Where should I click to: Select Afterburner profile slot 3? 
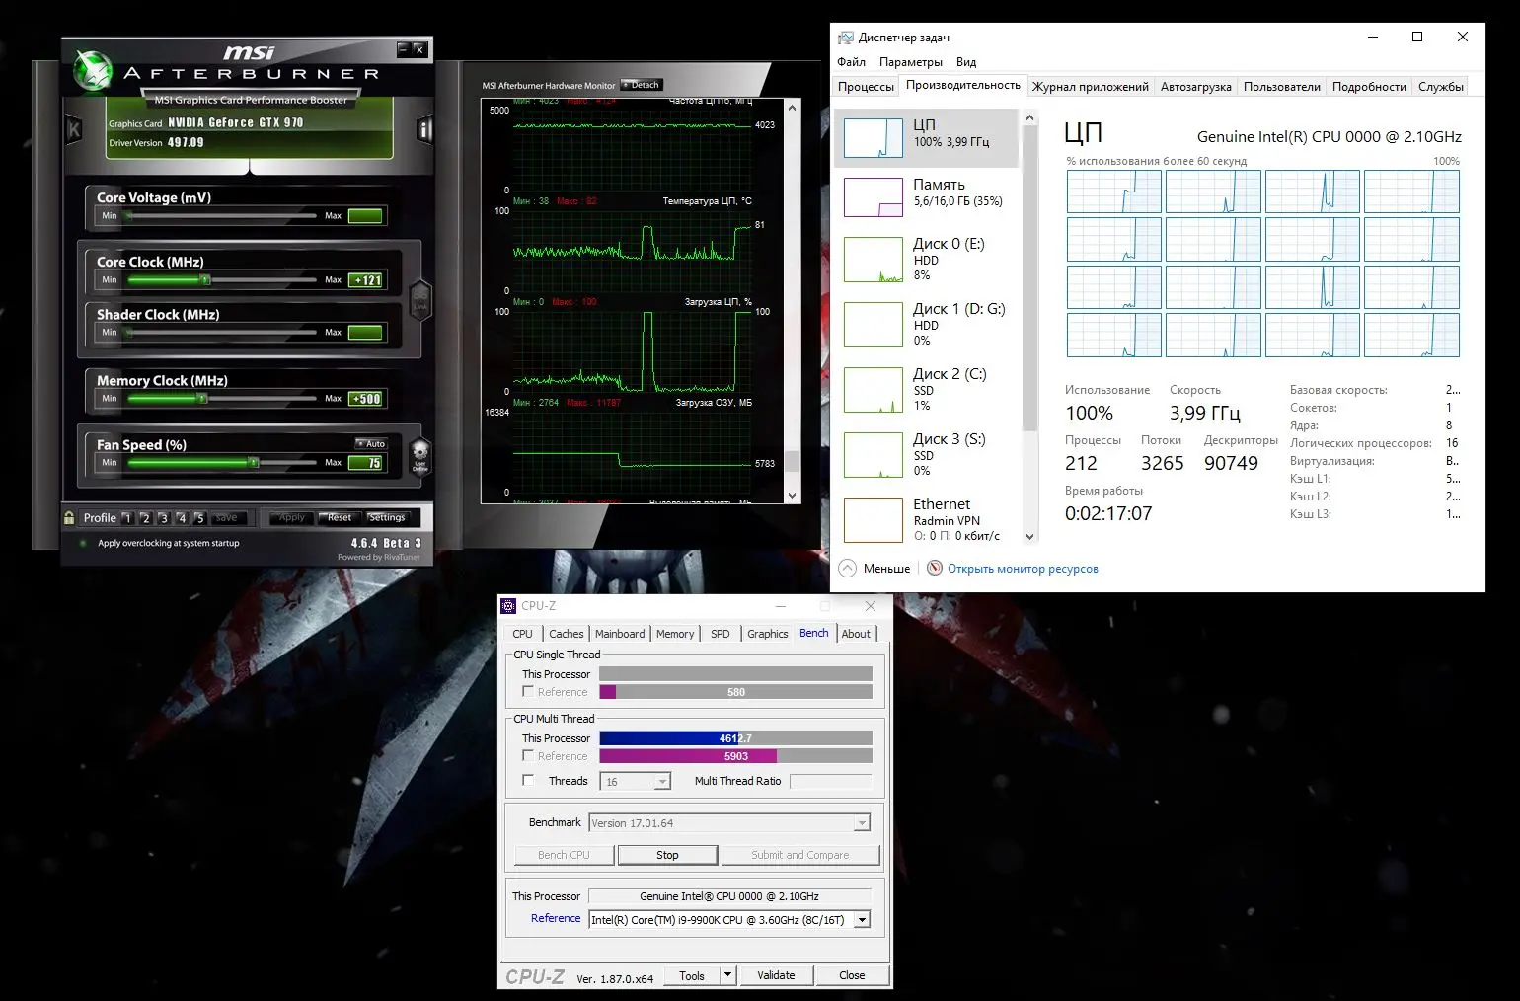[164, 518]
